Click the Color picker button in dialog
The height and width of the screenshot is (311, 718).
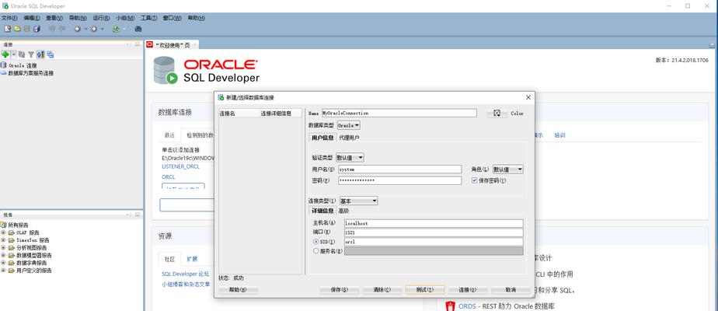[x=497, y=114]
